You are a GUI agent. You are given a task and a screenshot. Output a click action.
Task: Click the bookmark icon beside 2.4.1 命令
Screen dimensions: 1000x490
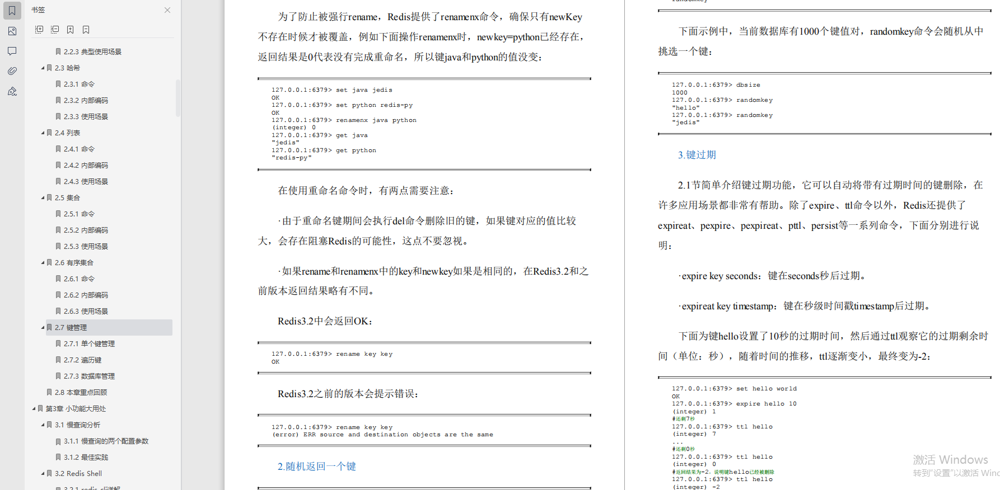pyautogui.click(x=58, y=149)
